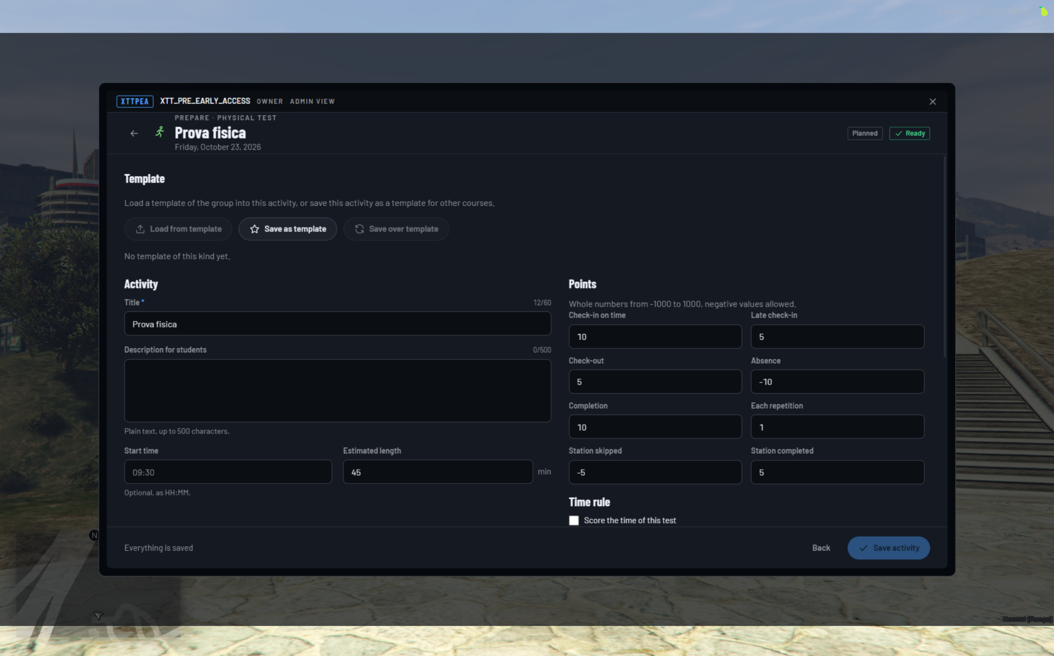Click the Save as template button
This screenshot has width=1054, height=656.
click(x=288, y=229)
